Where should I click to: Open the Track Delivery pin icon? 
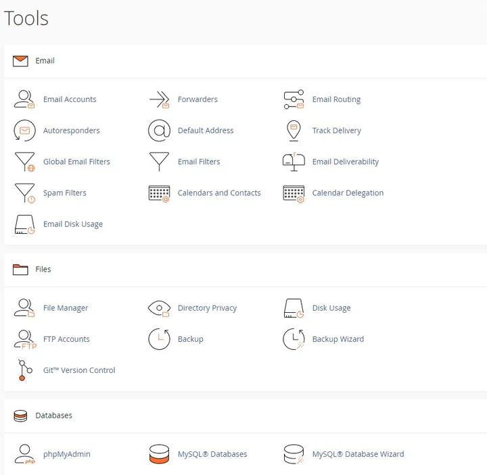(294, 130)
